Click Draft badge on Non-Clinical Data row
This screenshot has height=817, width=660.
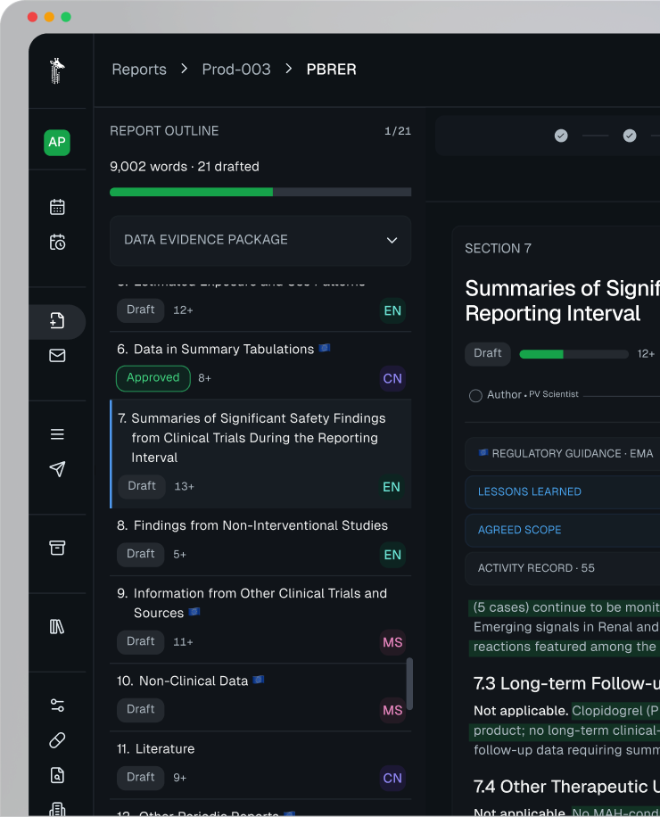point(141,710)
